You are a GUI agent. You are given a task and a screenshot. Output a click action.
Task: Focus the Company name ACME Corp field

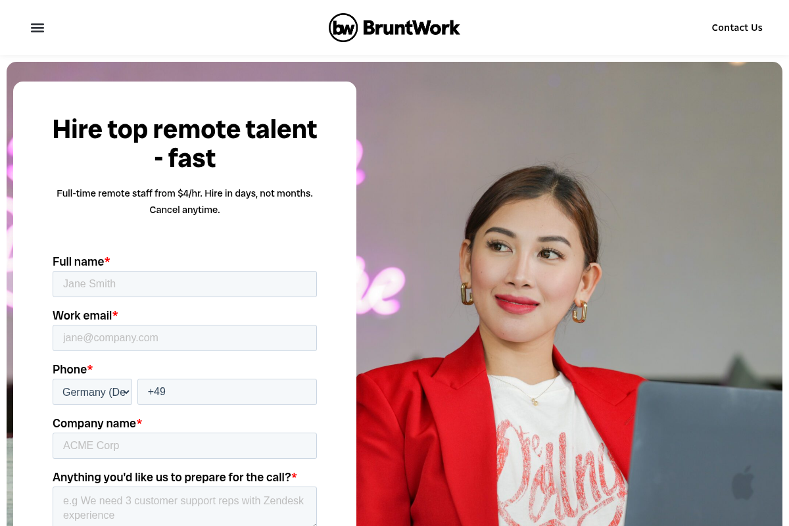click(x=185, y=446)
